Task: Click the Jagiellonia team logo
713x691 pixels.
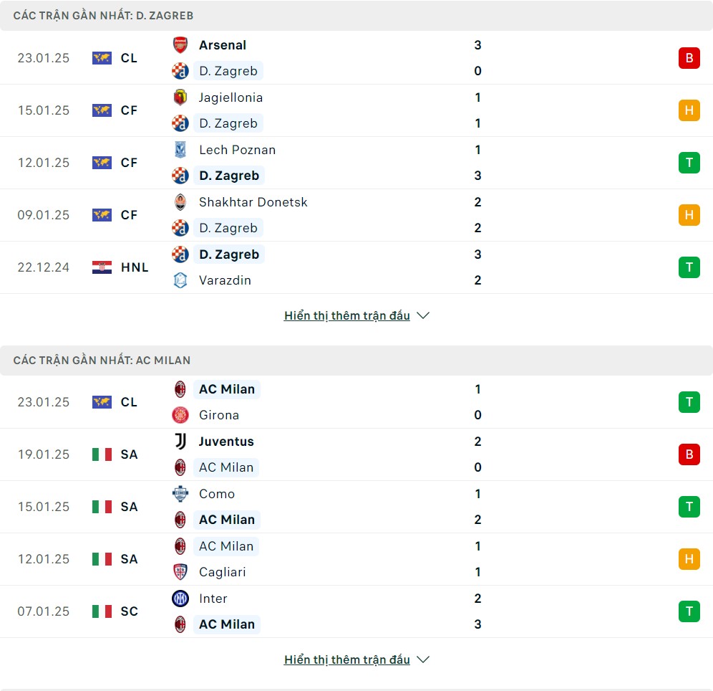Action: (x=180, y=97)
